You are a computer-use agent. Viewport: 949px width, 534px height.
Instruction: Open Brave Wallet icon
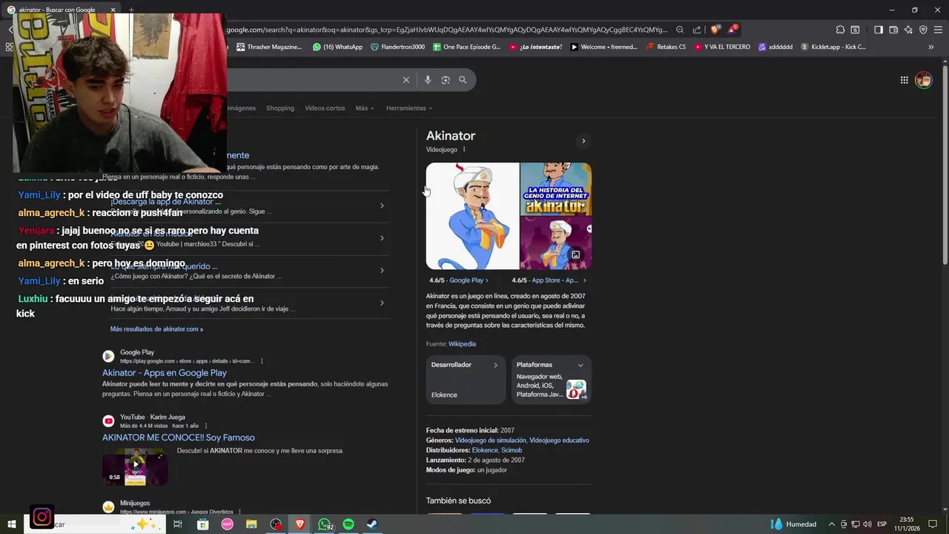[x=893, y=30]
